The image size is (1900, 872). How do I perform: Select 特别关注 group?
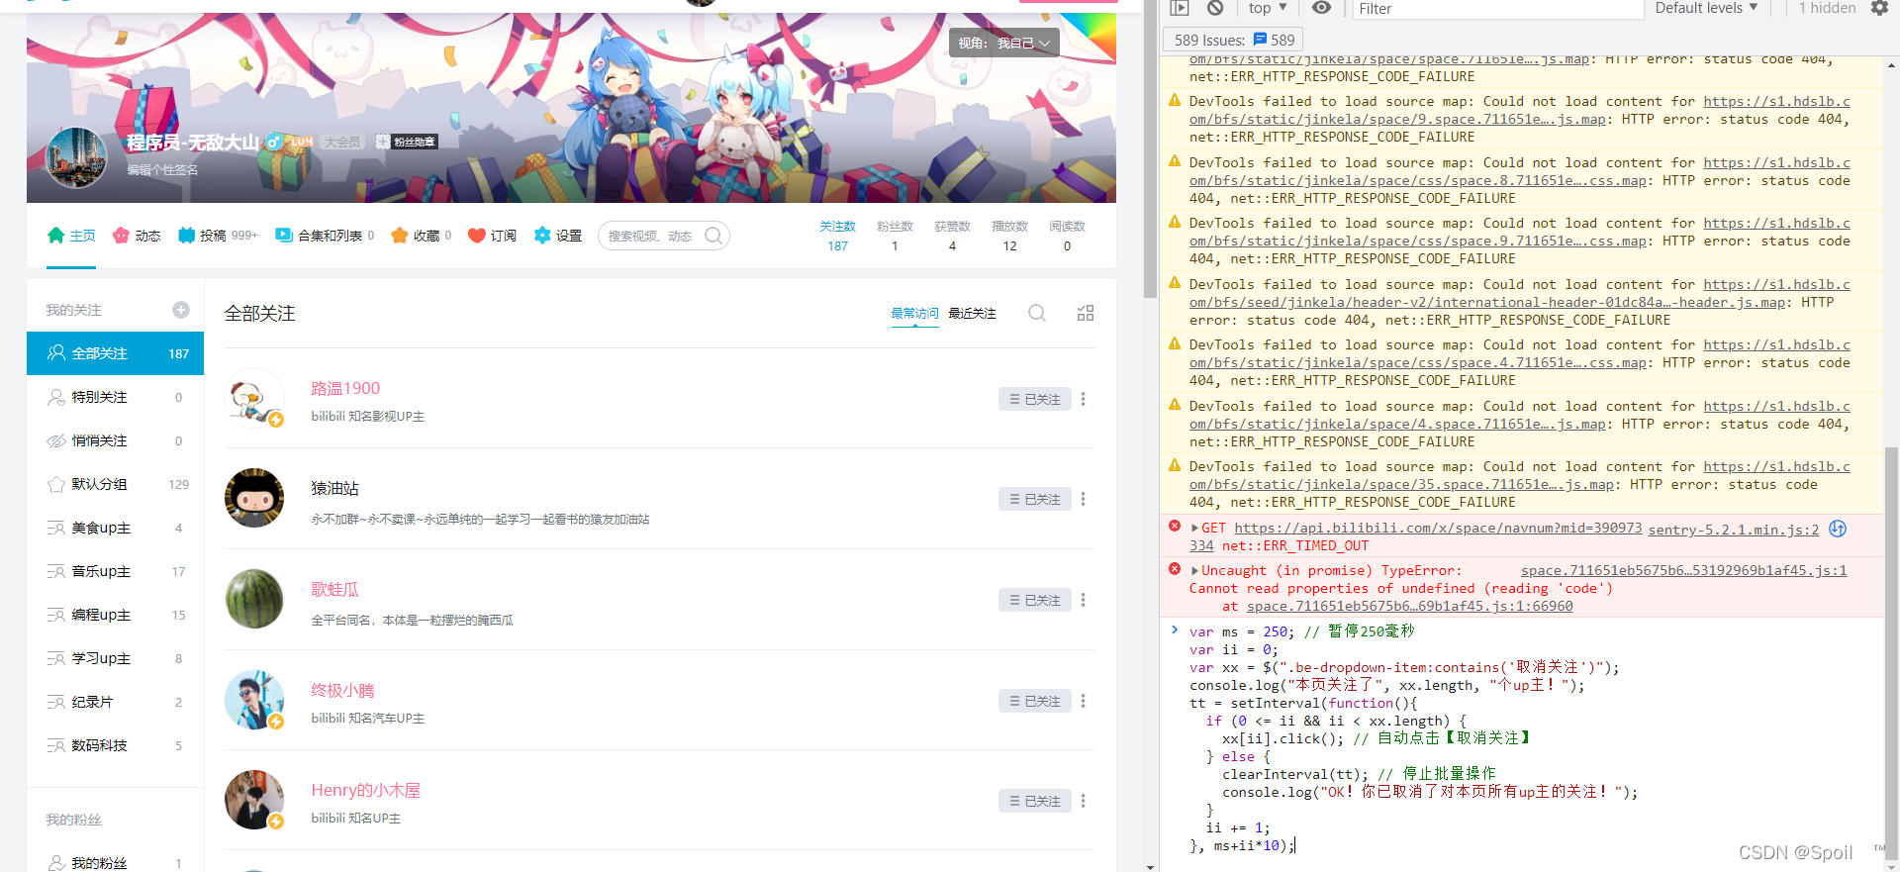pos(115,397)
